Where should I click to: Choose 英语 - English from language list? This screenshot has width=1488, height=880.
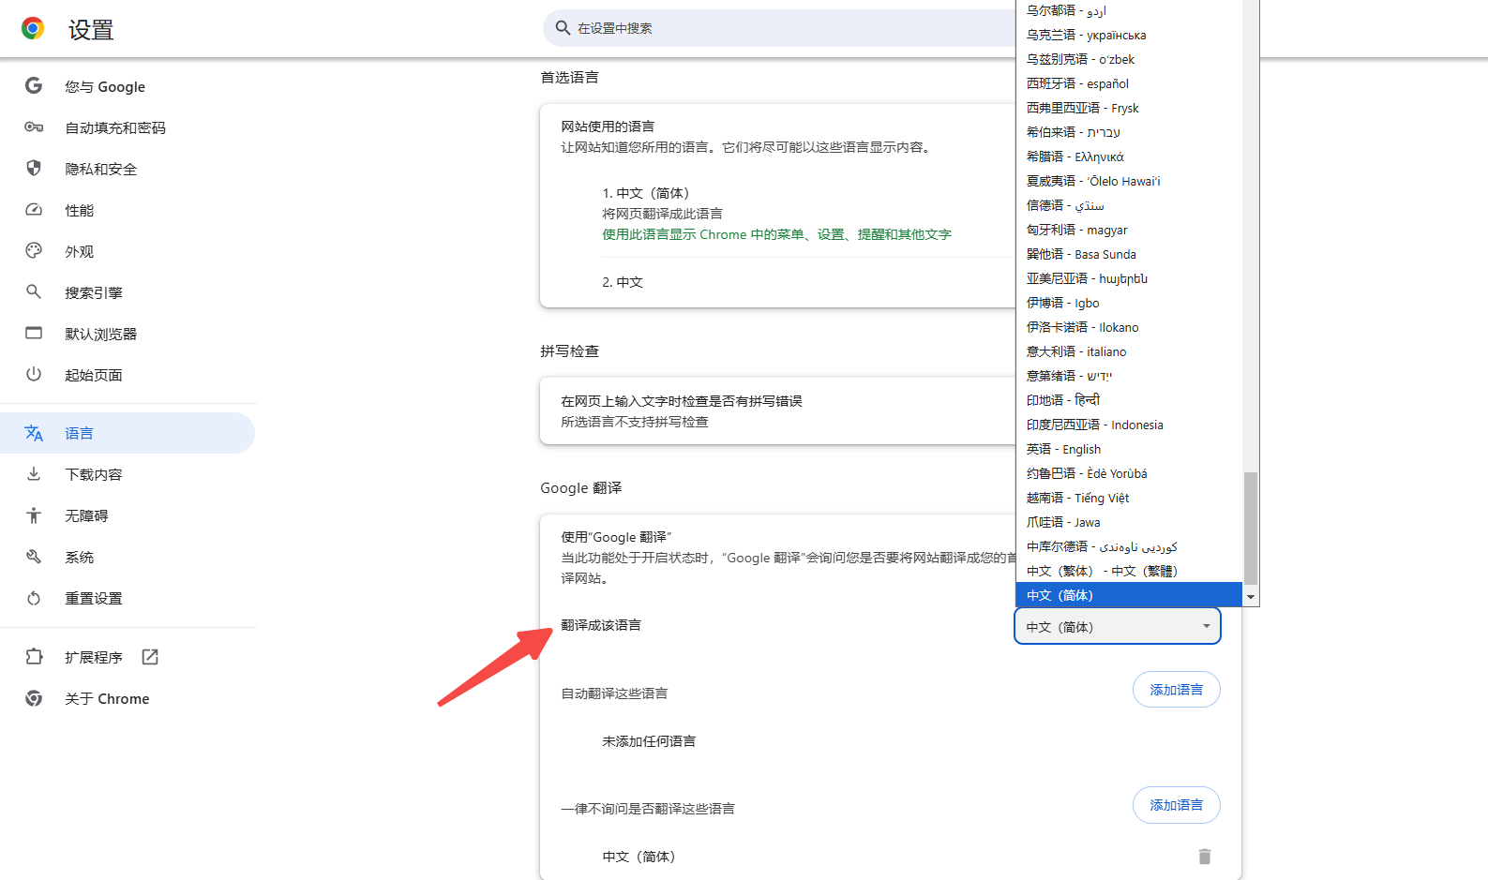coord(1129,449)
